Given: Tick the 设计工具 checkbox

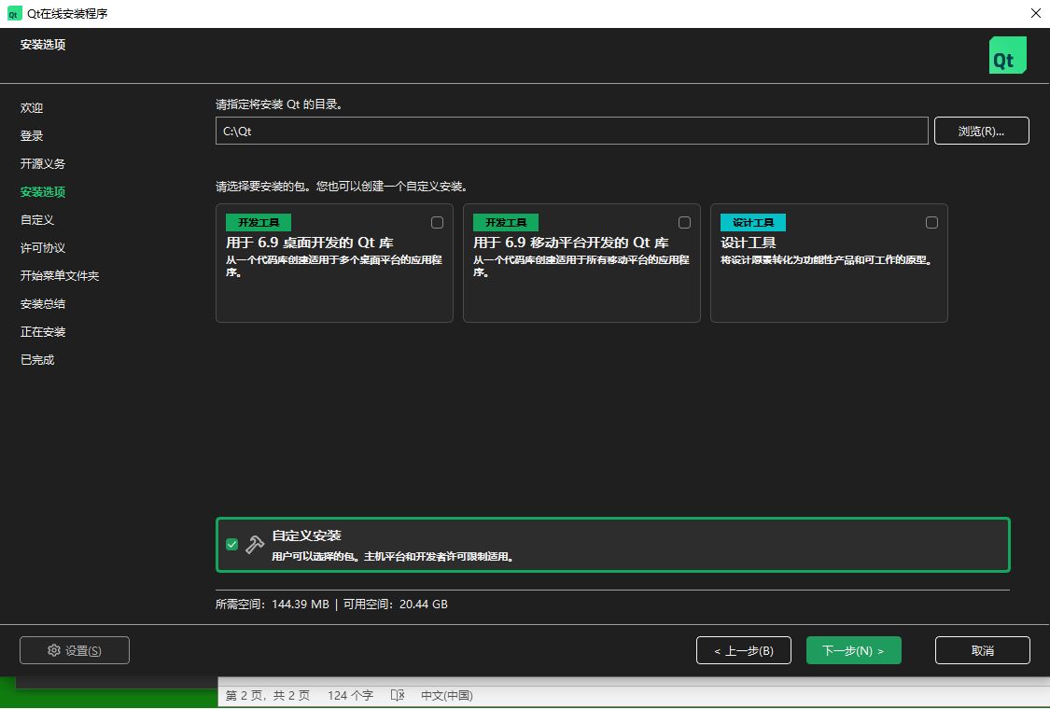Looking at the screenshot, I should (931, 222).
